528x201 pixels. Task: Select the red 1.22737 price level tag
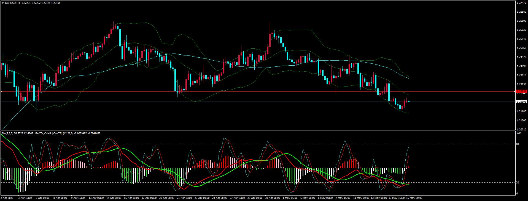click(521, 91)
